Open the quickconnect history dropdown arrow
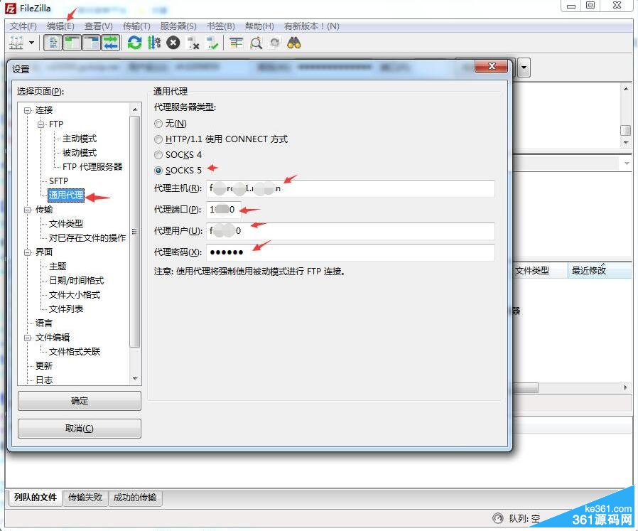Screen dimensions: 638x531 [524, 68]
